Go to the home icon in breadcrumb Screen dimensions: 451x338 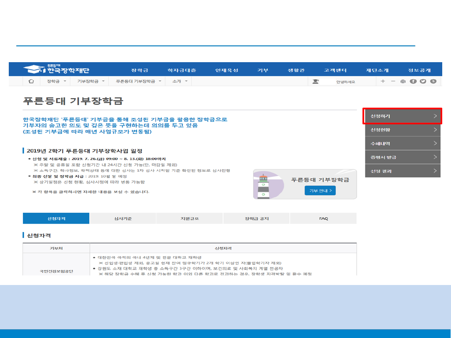pos(31,81)
